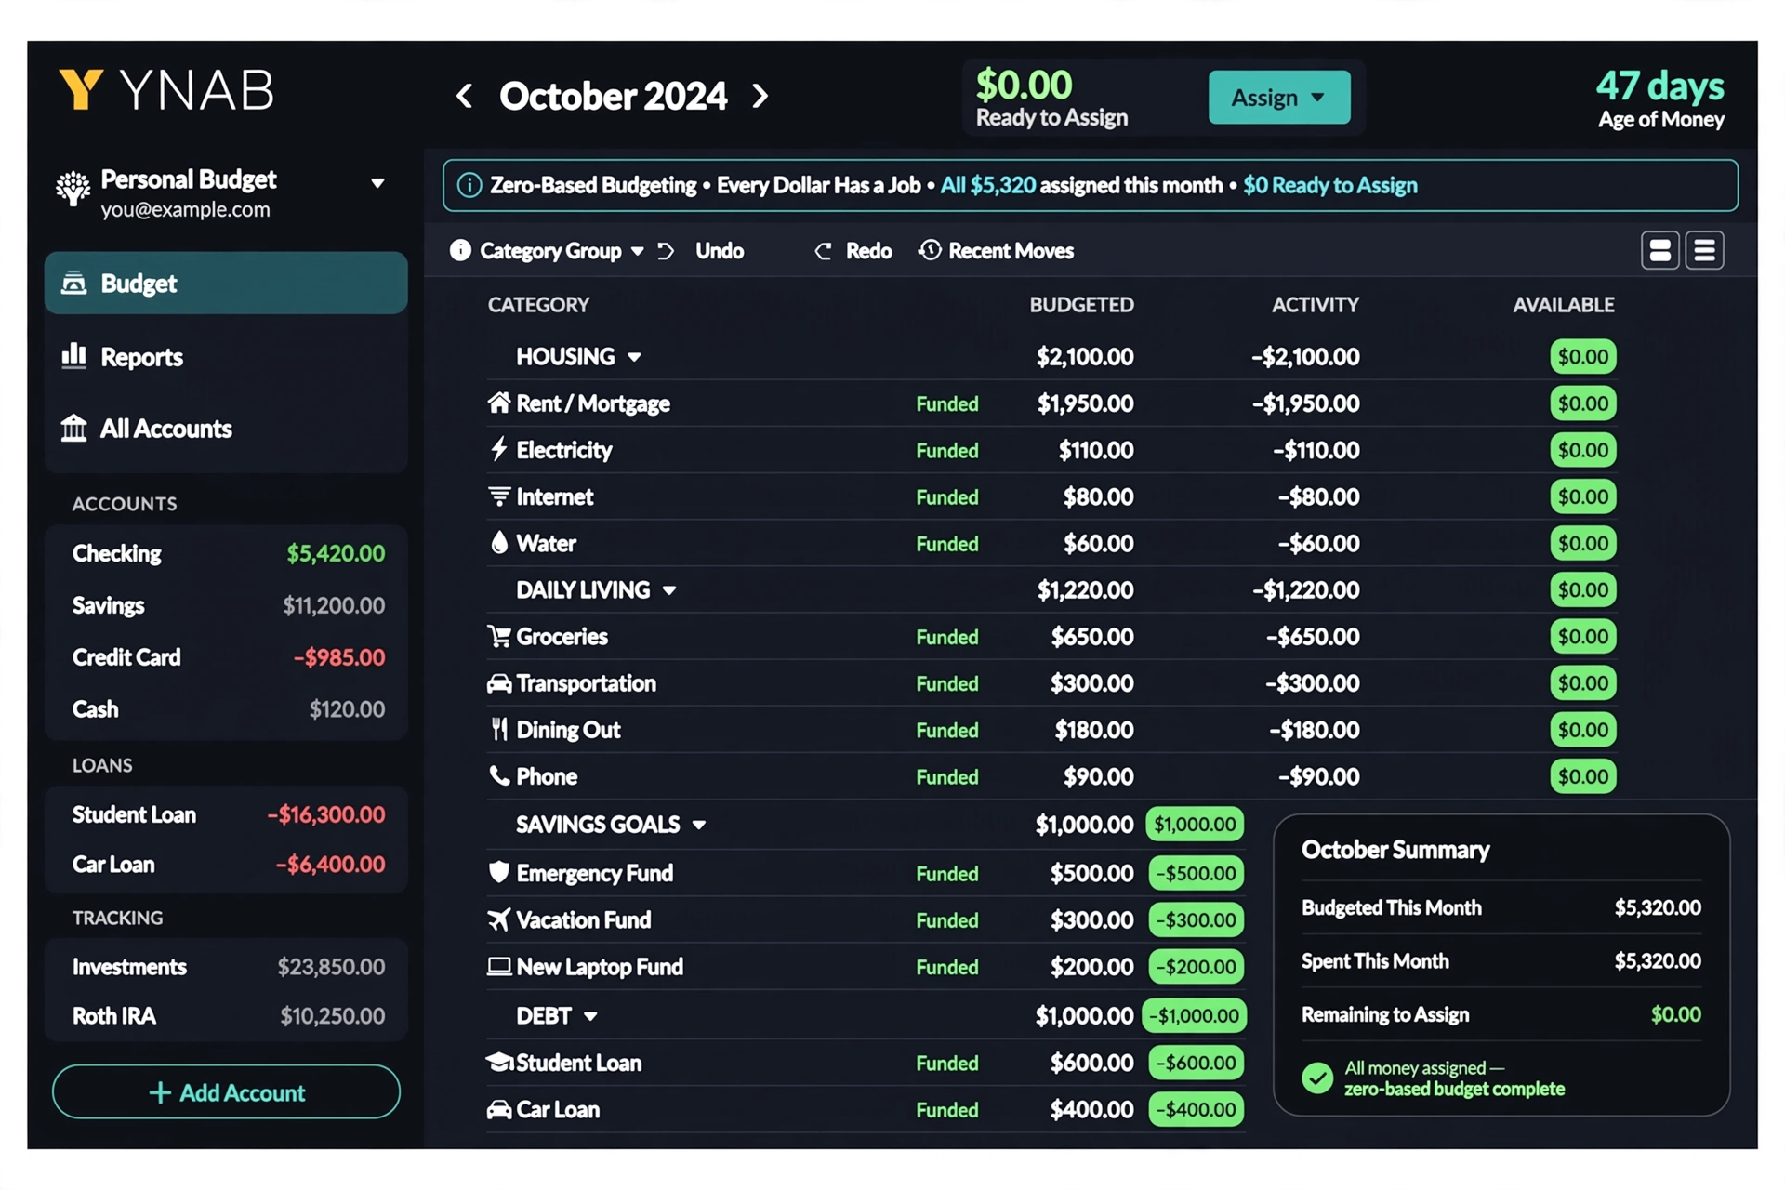
Task: Collapse the HOUSING category group
Action: tap(634, 357)
